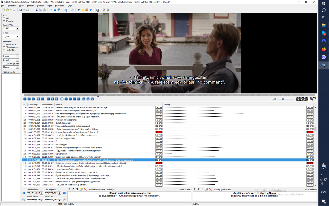Open the Keresés menu

(x=30, y=5)
